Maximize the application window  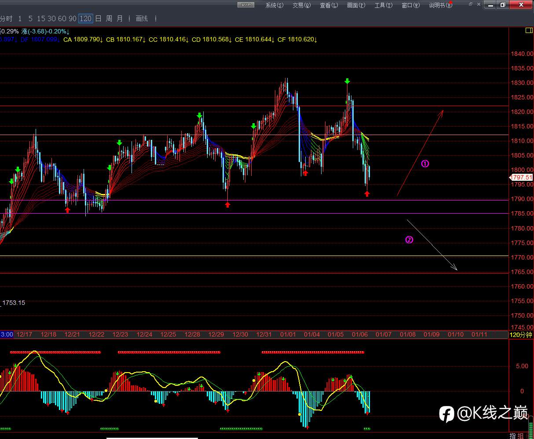pos(503,5)
